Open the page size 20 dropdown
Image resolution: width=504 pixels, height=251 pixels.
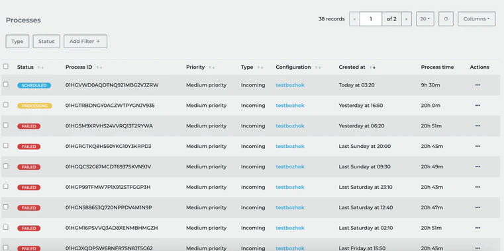425,19
